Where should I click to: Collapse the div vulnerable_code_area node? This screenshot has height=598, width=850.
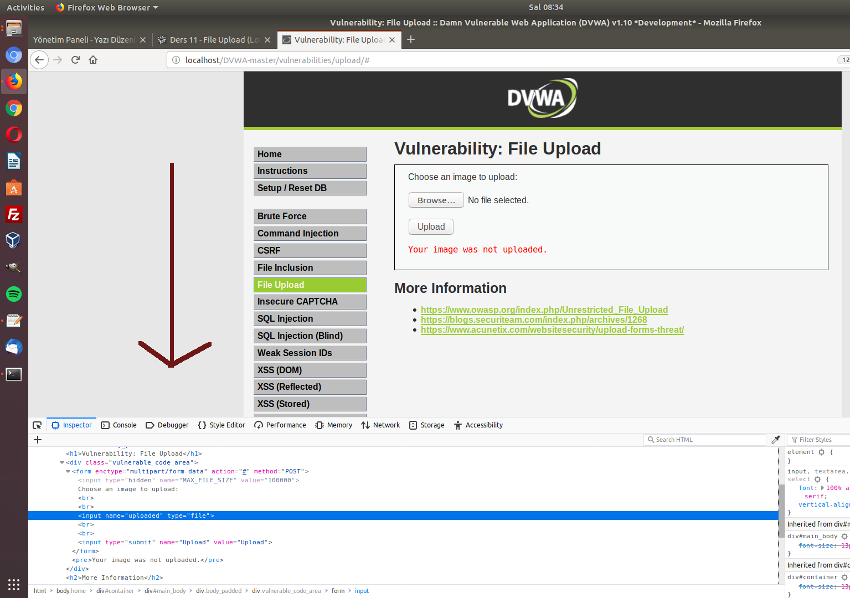[x=62, y=463]
